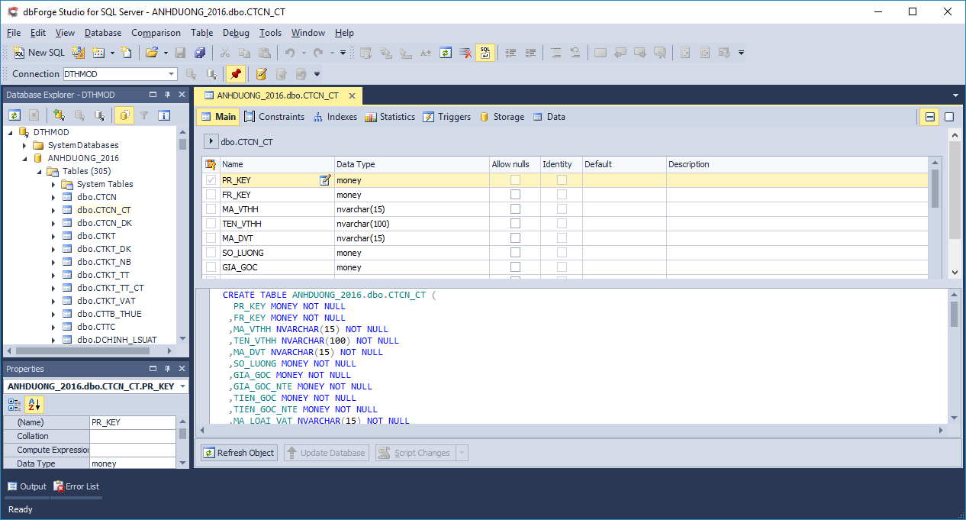Check the Identity box for MA_VTHH

(562, 209)
